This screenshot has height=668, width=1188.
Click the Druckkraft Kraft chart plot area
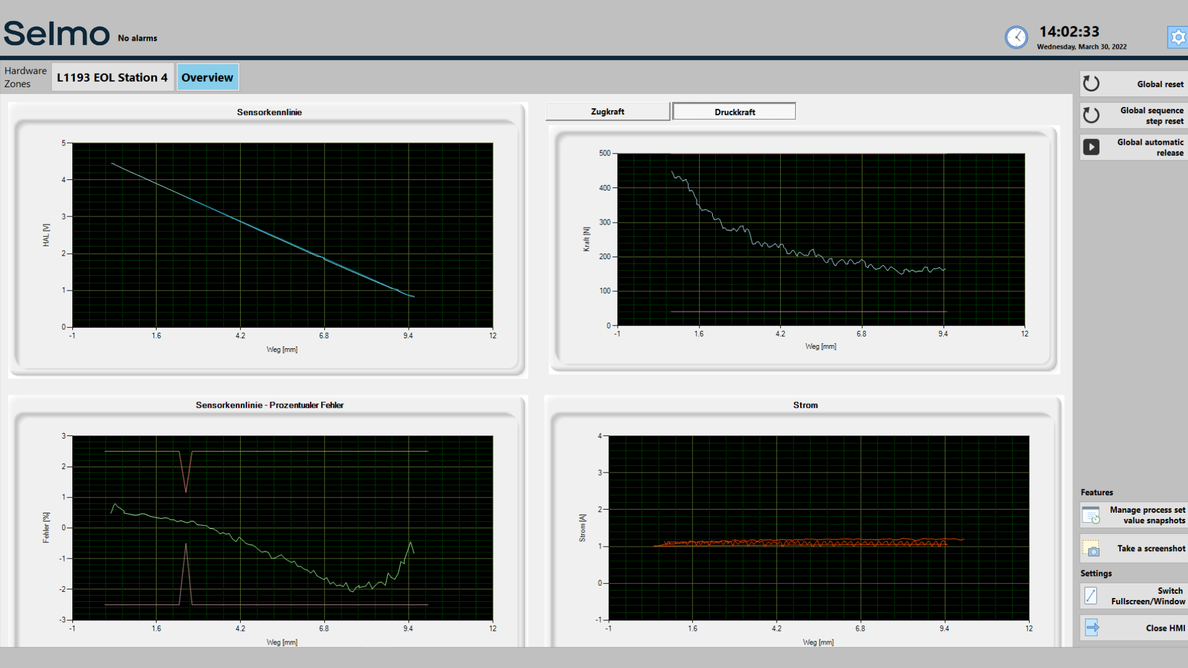point(821,239)
